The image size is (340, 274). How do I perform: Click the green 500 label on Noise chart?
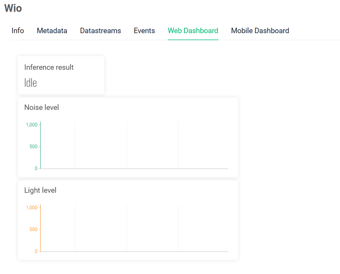pyautogui.click(x=33, y=147)
